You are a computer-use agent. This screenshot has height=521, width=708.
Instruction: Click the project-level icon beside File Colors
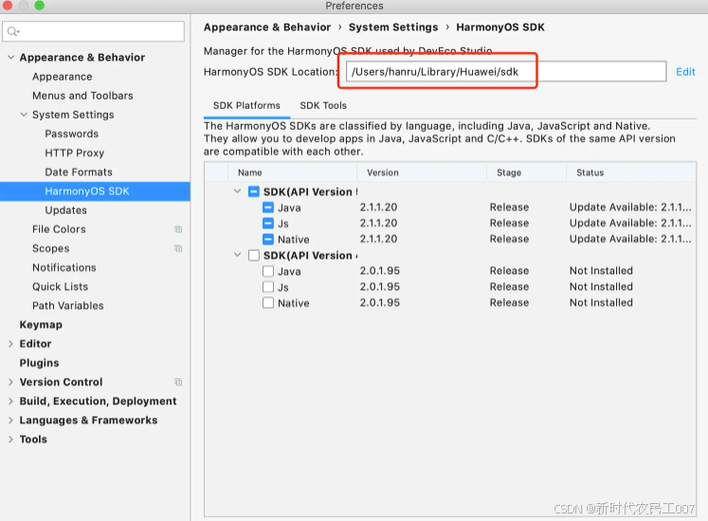pyautogui.click(x=178, y=229)
